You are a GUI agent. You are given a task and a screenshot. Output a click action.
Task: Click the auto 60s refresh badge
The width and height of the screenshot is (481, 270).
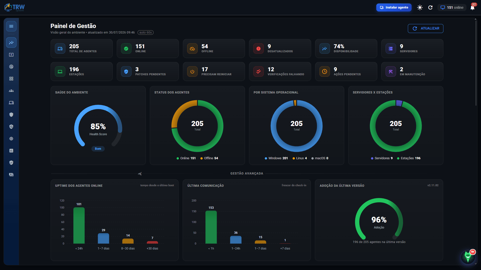tap(146, 32)
